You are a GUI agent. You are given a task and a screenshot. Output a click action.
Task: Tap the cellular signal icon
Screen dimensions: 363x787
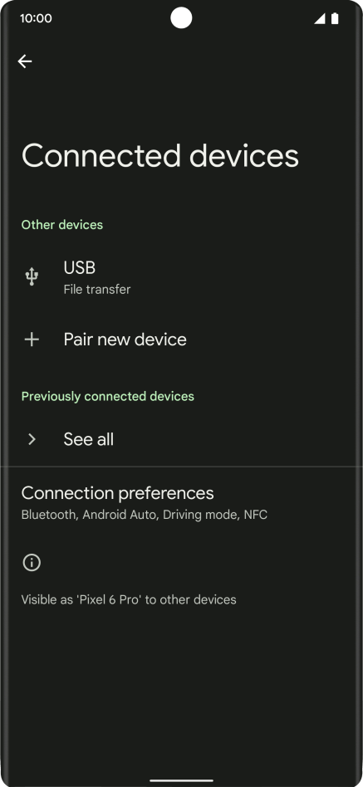tap(319, 18)
